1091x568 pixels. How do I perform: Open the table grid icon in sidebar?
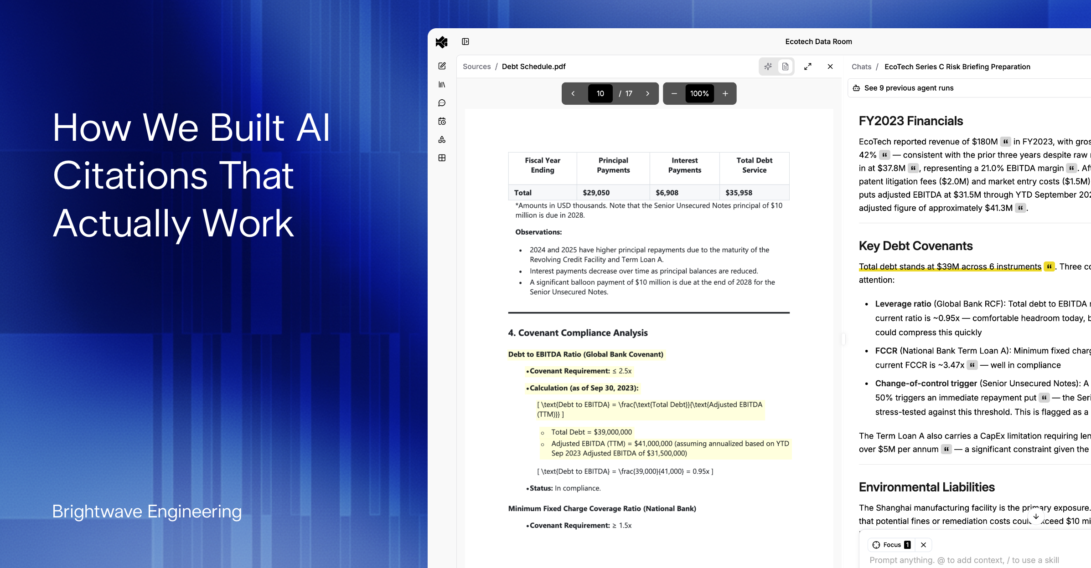(x=442, y=158)
